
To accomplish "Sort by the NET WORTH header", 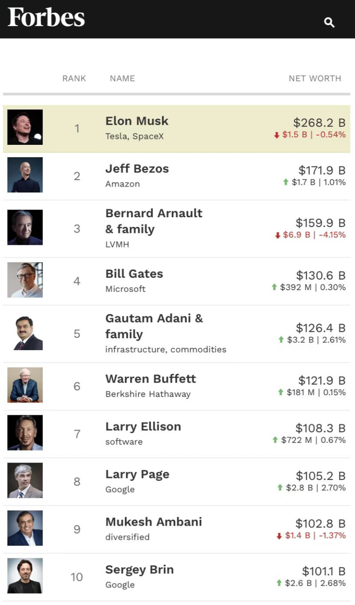I will (315, 78).
